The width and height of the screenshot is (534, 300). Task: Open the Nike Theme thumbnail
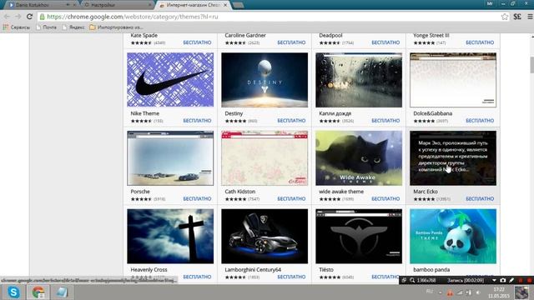point(170,80)
